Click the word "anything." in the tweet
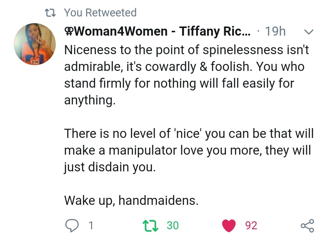Screen dimensions: 329x242 pyautogui.click(x=90, y=100)
